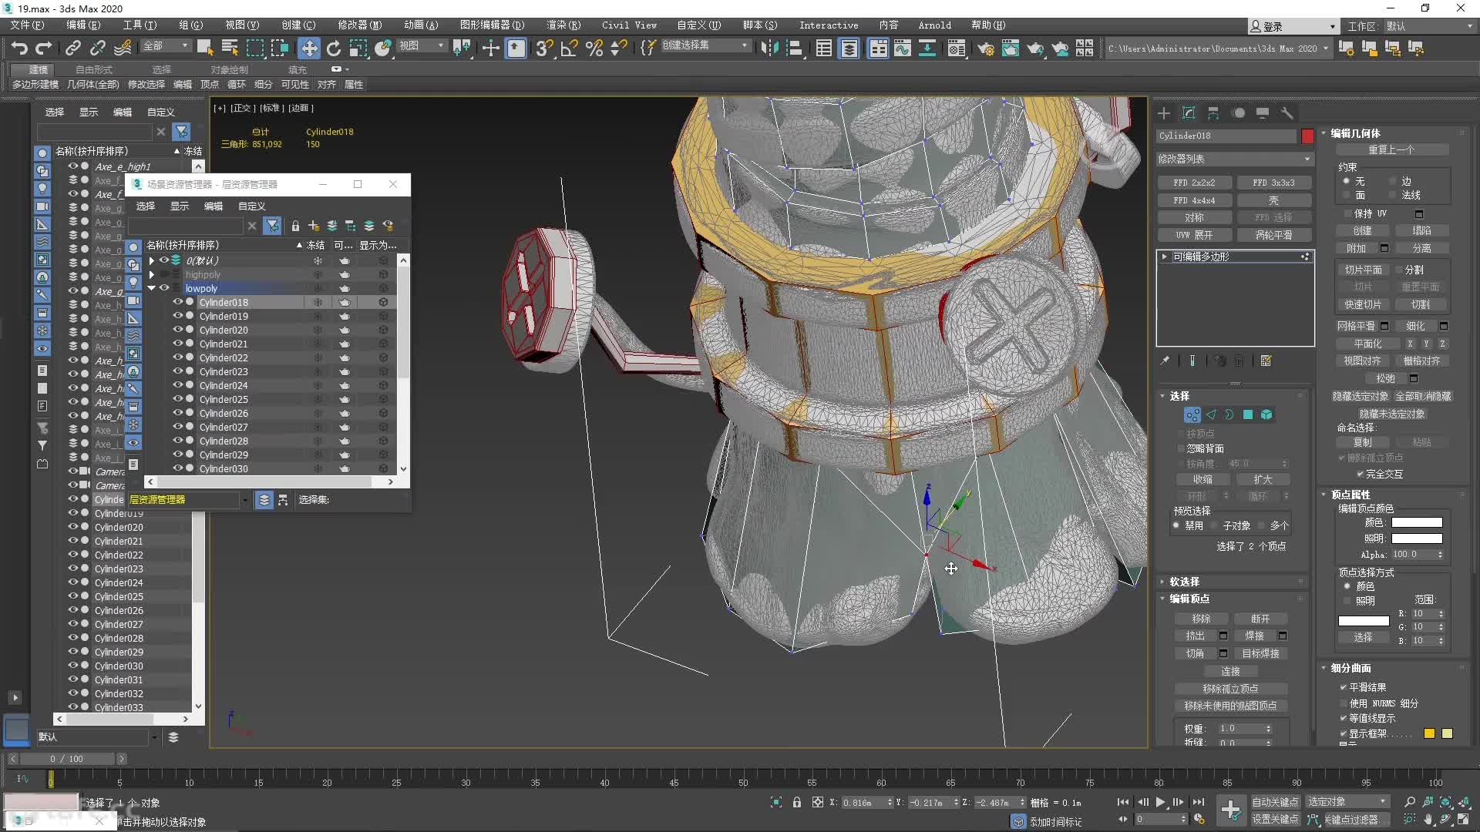Select Border sub-object level icon
The height and width of the screenshot is (832, 1480).
(1229, 415)
